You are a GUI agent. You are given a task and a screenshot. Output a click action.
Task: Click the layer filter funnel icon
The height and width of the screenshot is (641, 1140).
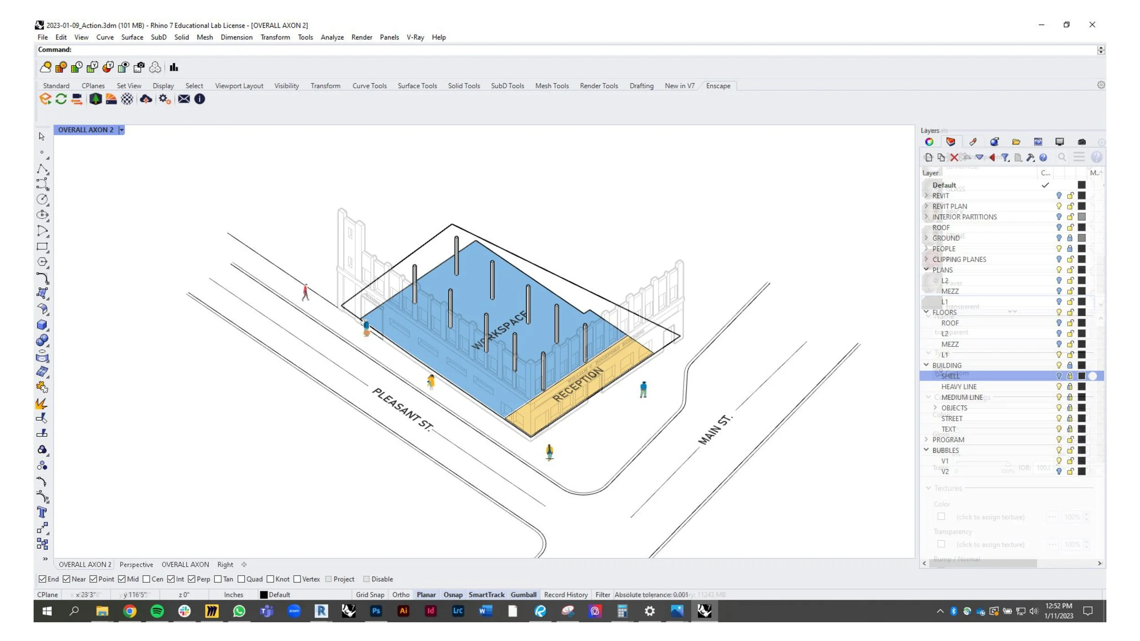pos(1005,157)
